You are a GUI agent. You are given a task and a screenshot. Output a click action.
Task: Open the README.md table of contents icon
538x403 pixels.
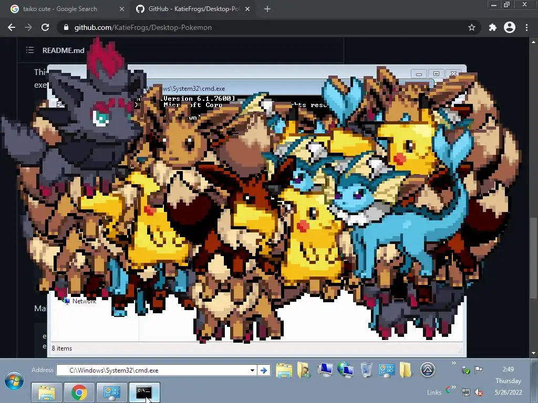coord(30,50)
